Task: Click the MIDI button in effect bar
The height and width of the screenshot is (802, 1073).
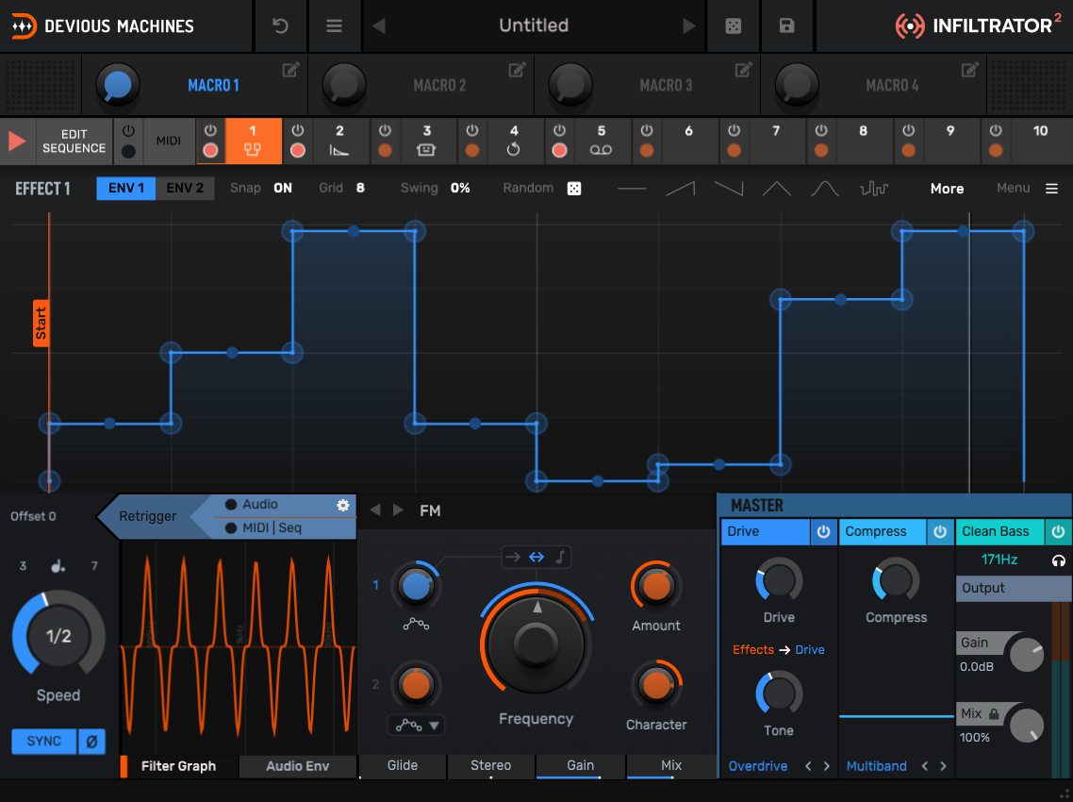Action: pyautogui.click(x=169, y=142)
